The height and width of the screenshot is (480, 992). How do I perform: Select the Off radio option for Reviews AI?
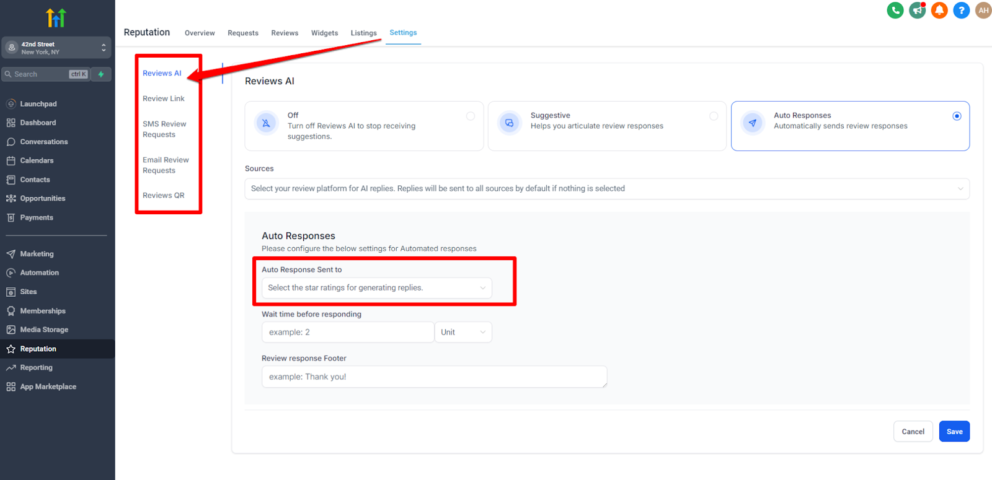[471, 116]
